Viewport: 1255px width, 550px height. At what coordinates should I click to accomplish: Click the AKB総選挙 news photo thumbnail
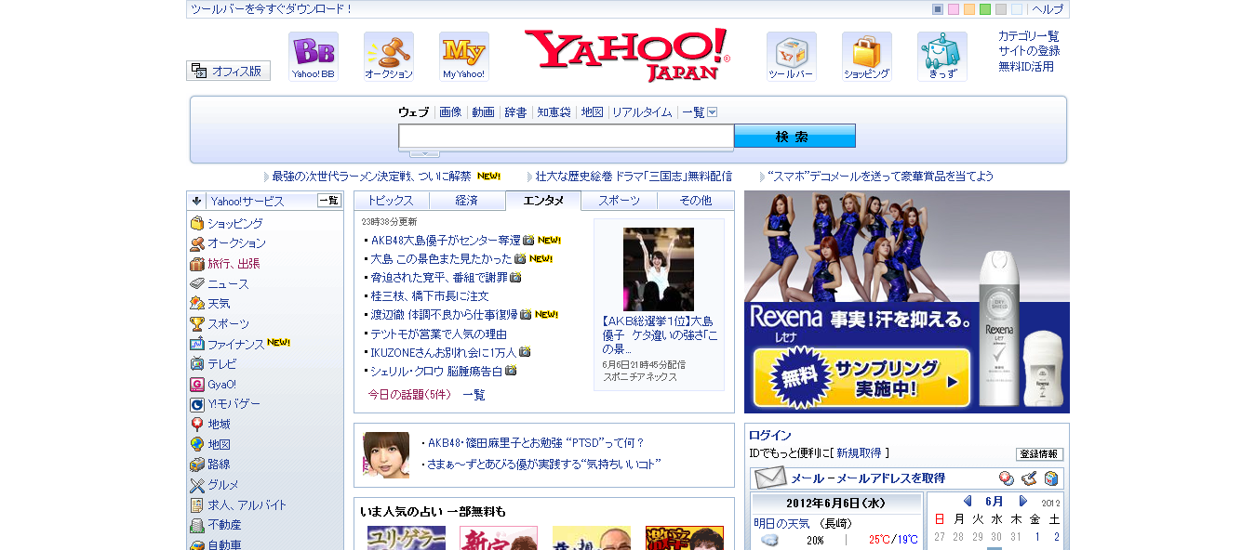pyautogui.click(x=659, y=269)
